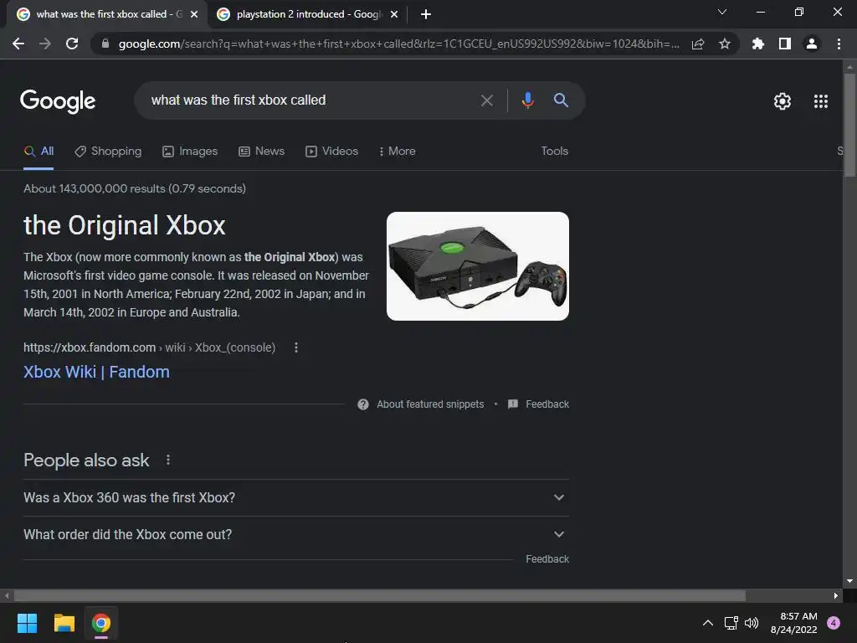Switch to Shopping results
Screen dimensions: 857x643
pos(108,152)
